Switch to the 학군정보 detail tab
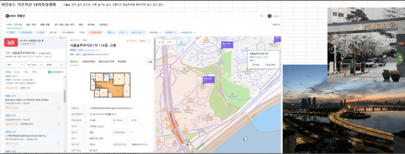Screen dimensions: 405x154 tap(121, 62)
